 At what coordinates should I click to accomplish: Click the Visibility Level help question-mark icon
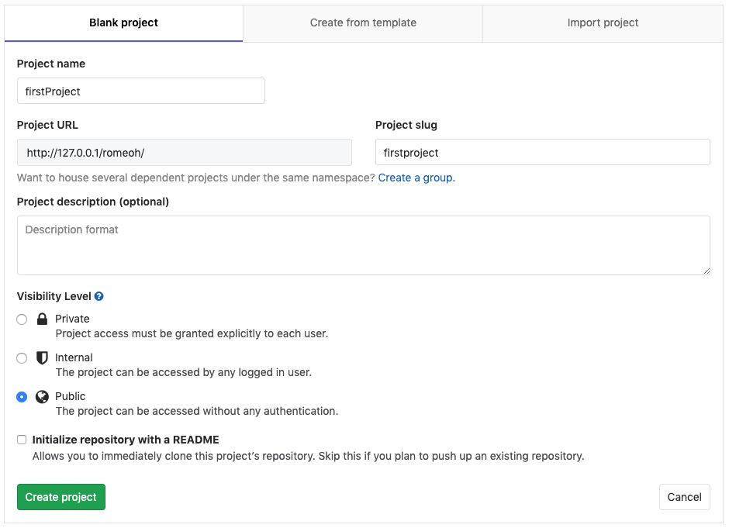point(99,296)
